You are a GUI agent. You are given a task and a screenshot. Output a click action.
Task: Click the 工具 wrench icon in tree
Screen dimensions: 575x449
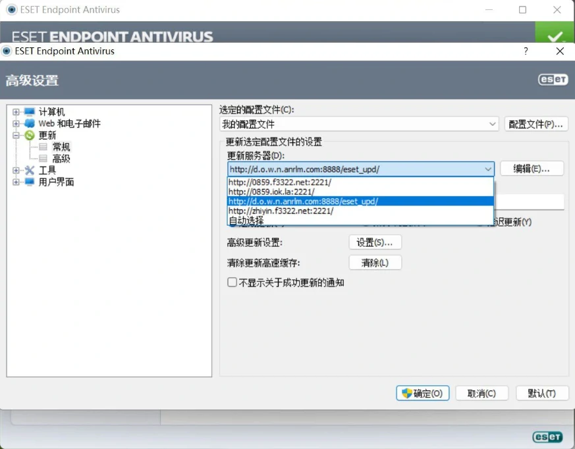[29, 171]
